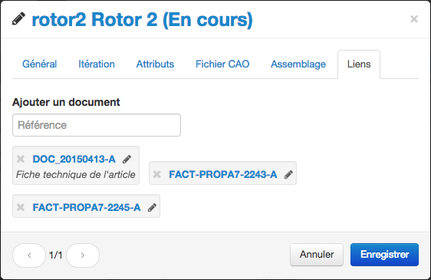Viewport: 431px width, 280px height.
Task: Remove the FACT-PROPA7-2245-A linked document
Action: tap(21, 207)
